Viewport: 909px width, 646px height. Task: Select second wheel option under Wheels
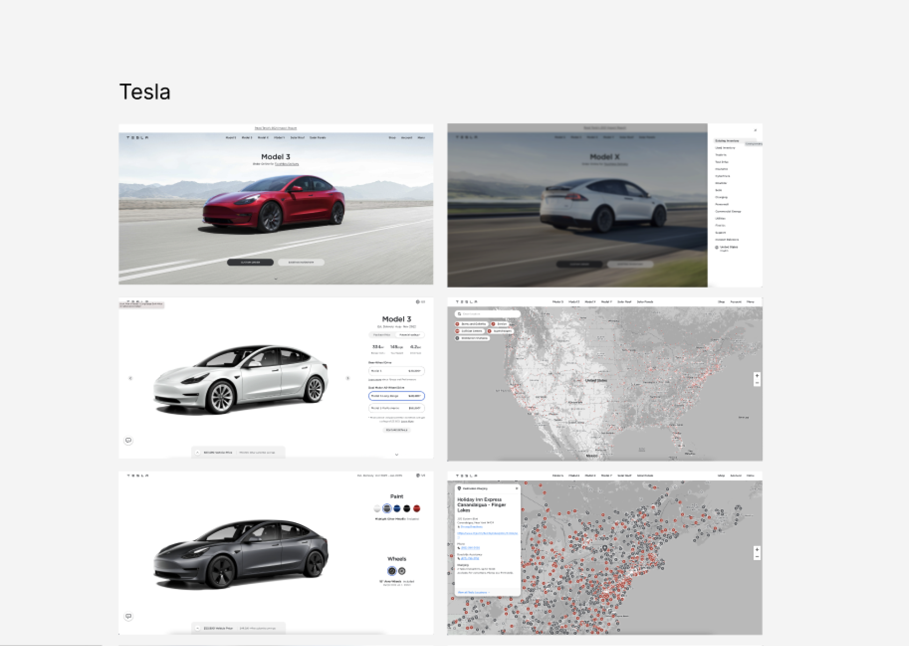(x=402, y=571)
